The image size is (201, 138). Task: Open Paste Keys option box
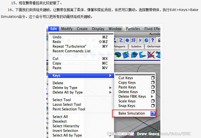coord(153,87)
